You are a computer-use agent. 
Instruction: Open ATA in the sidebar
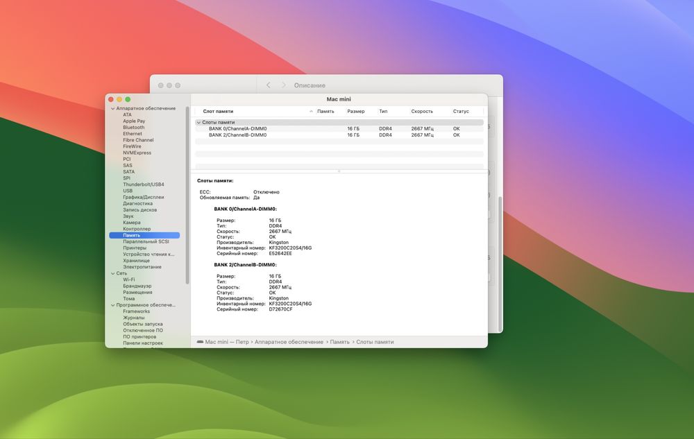pos(128,114)
